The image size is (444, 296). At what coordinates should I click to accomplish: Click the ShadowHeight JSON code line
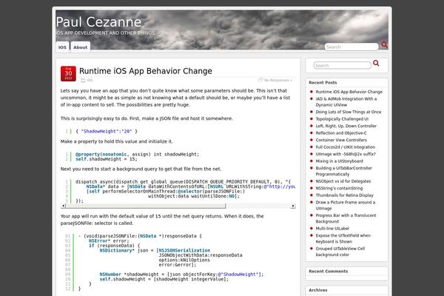(107, 132)
